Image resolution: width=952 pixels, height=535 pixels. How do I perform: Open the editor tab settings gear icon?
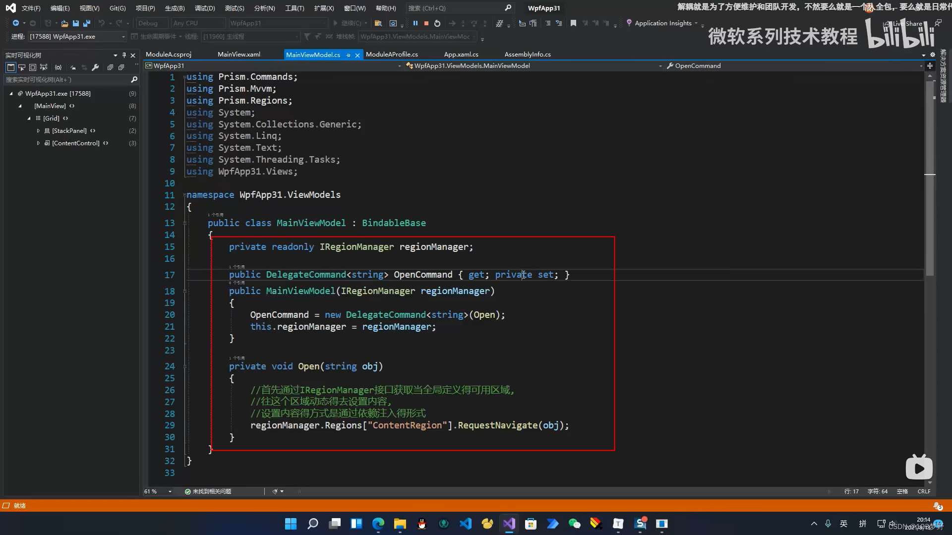933,55
